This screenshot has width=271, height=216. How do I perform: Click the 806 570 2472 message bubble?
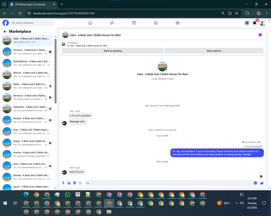point(77,172)
